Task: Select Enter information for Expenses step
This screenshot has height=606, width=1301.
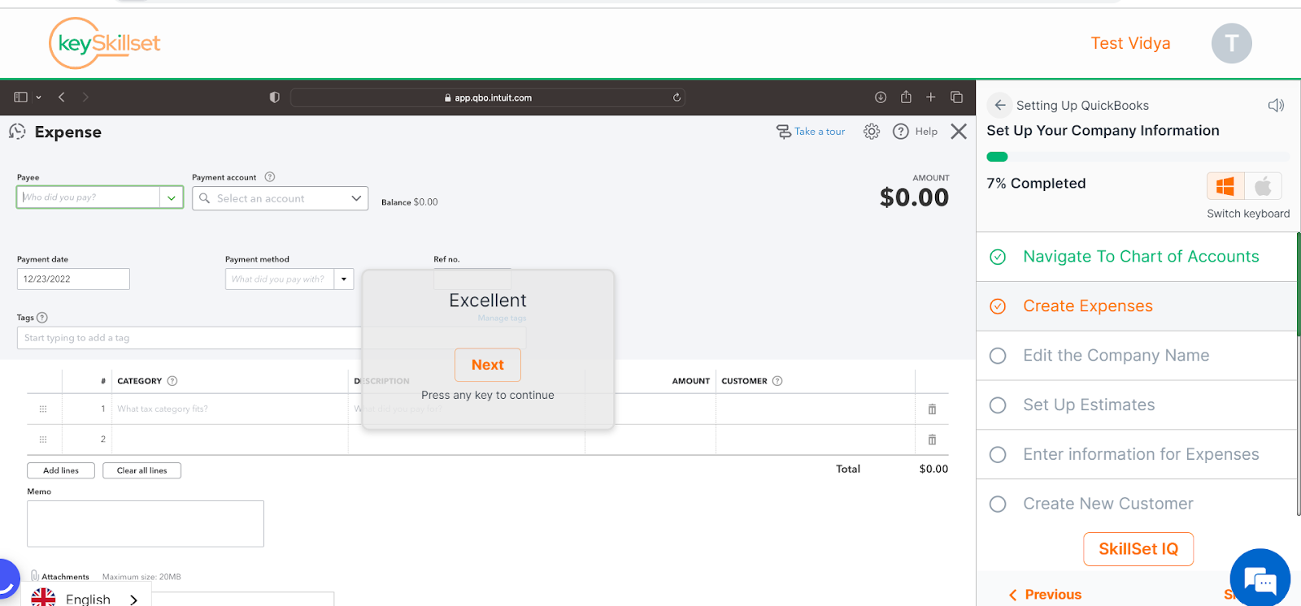Action: coord(1136,455)
